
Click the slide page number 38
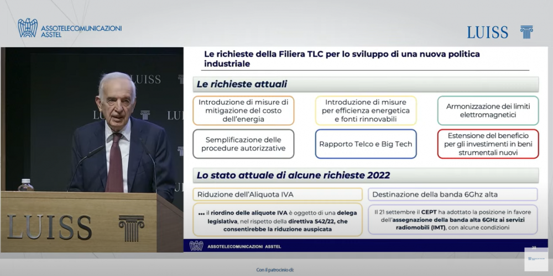(534, 247)
